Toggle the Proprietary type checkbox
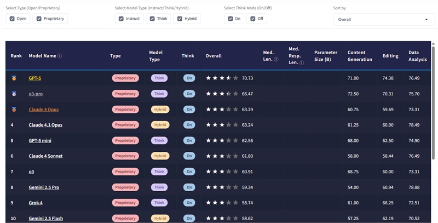This screenshot has height=223, width=438. [39, 19]
